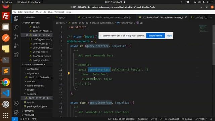
Task: Click 'up' in the breadcrumb
Action: (141, 23)
